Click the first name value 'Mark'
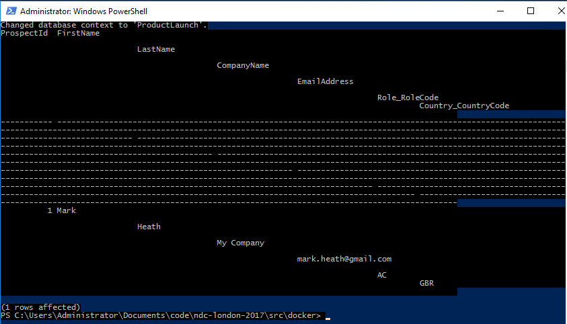 tap(66, 210)
